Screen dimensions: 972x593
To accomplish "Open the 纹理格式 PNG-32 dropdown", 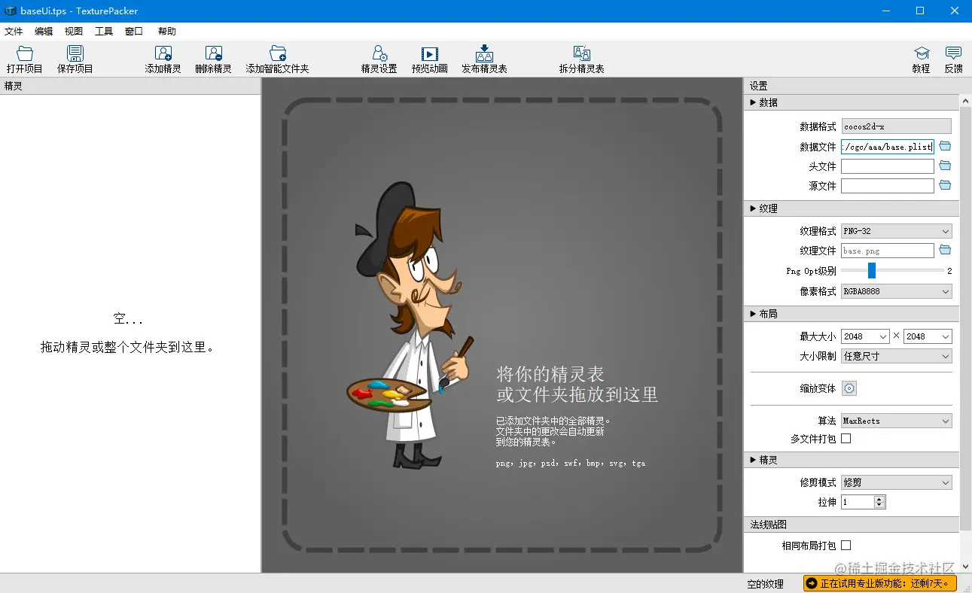I will [896, 231].
